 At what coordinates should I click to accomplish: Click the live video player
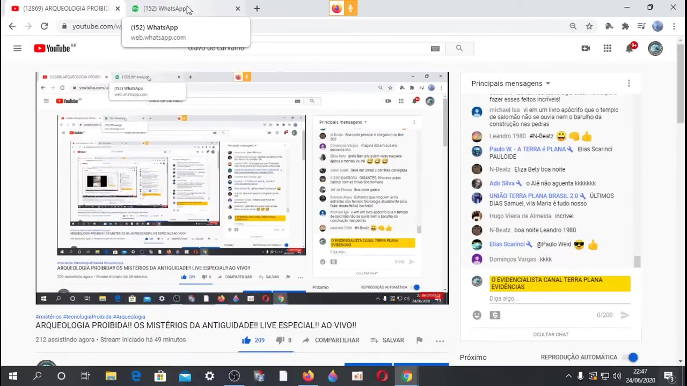tap(242, 188)
